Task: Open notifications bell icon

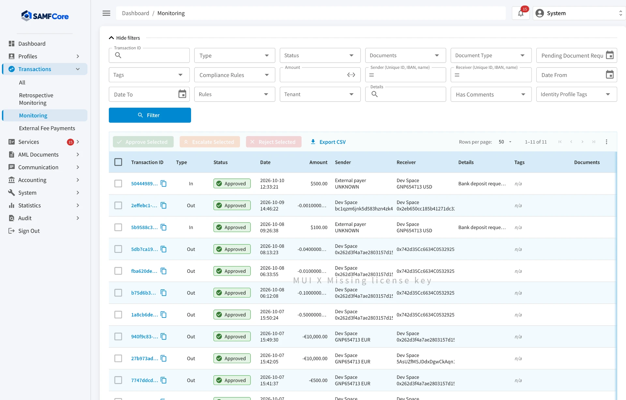Action: coord(521,13)
